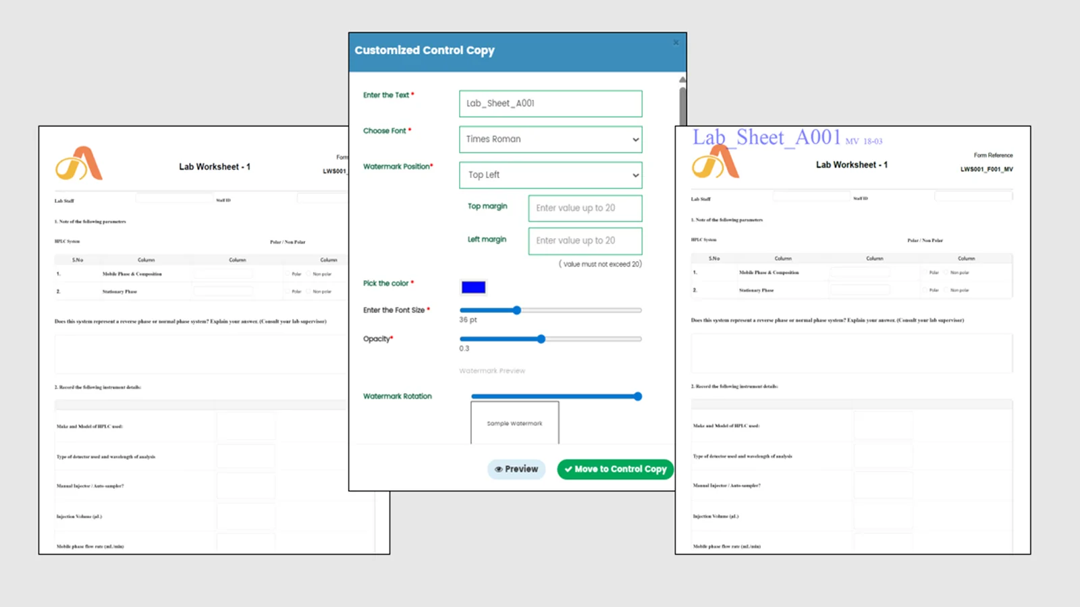This screenshot has width=1080, height=607.
Task: Pick the blue color swatch
Action: (x=473, y=287)
